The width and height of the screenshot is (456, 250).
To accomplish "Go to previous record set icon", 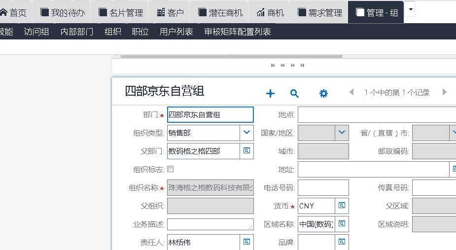I will pyautogui.click(x=282, y=65).
